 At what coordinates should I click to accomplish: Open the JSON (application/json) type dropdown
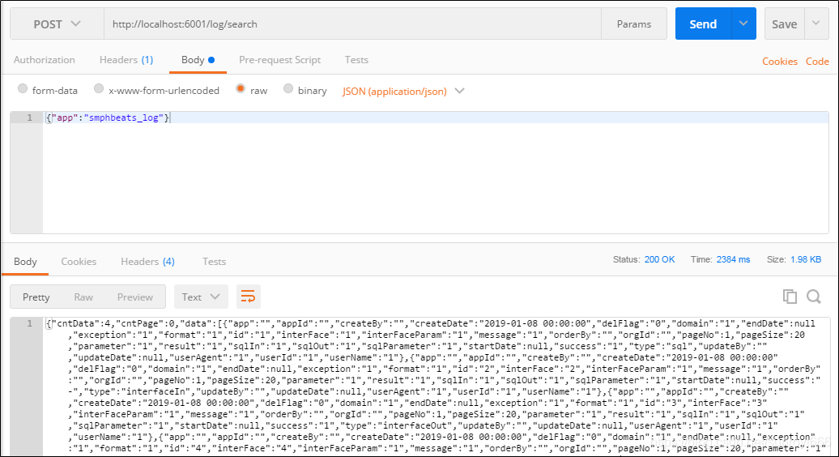(403, 91)
